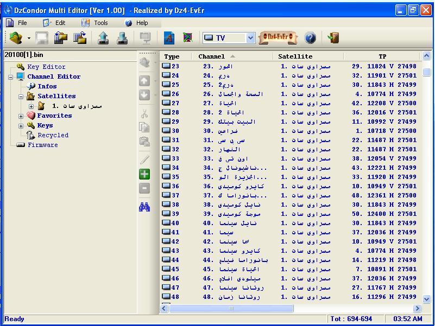Edit entry with the pencil icon
The height and width of the screenshot is (326, 435).
coord(144,159)
